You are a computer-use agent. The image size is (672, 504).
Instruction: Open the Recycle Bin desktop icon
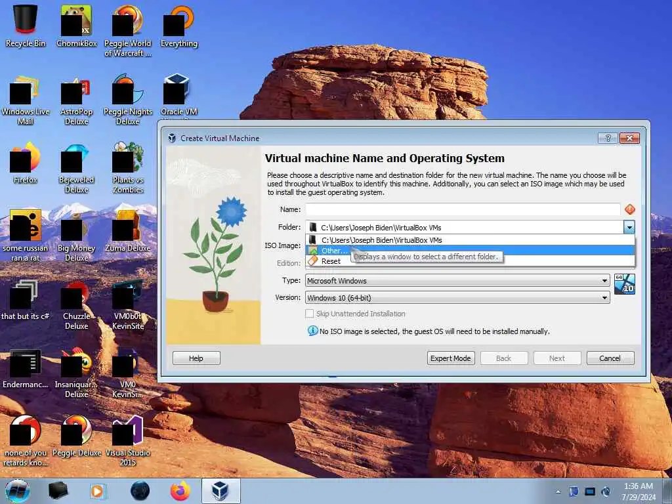[26, 26]
